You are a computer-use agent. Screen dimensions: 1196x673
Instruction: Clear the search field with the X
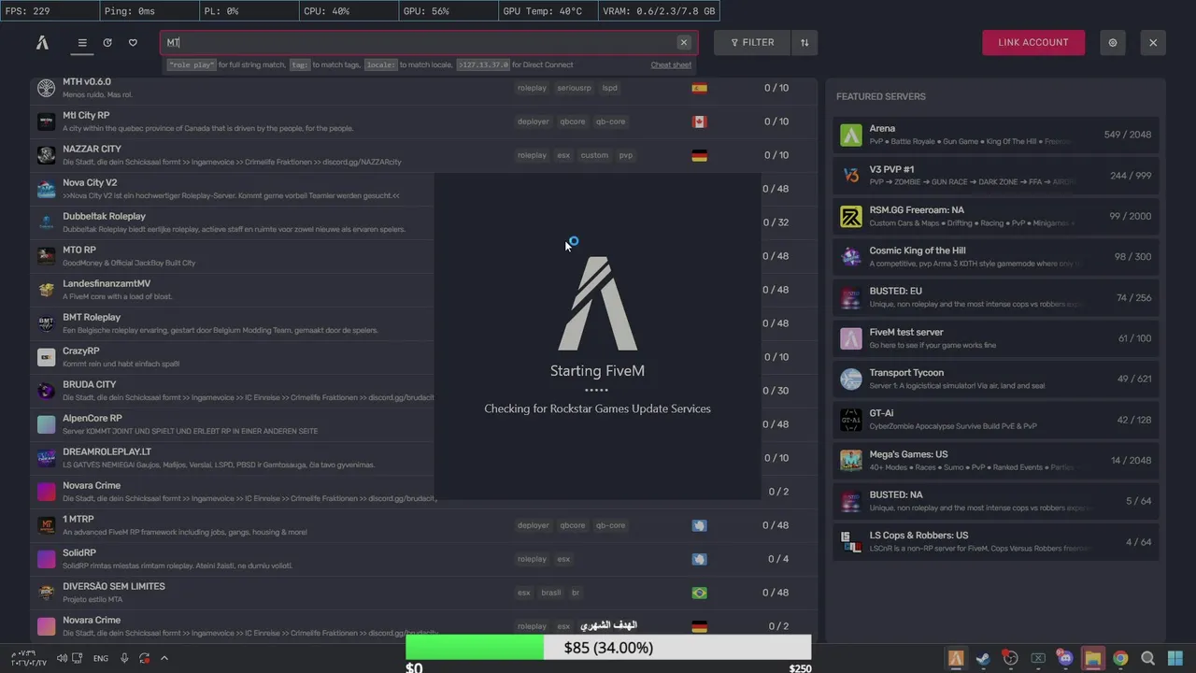pyautogui.click(x=684, y=42)
